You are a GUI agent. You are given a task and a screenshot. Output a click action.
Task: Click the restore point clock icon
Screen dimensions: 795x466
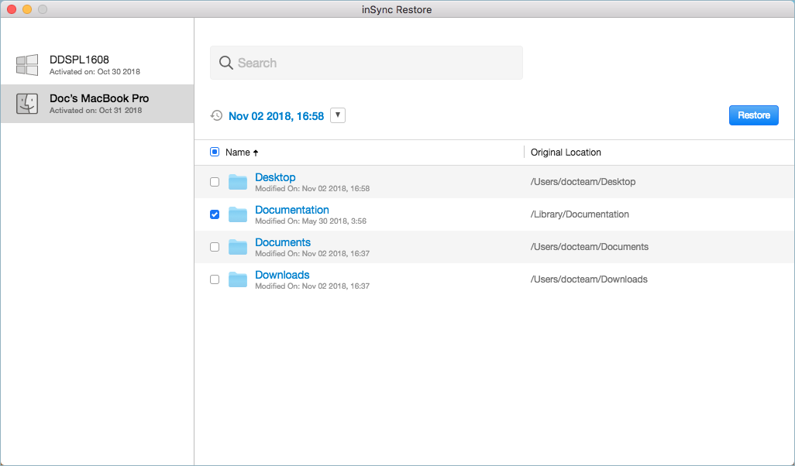pos(216,115)
